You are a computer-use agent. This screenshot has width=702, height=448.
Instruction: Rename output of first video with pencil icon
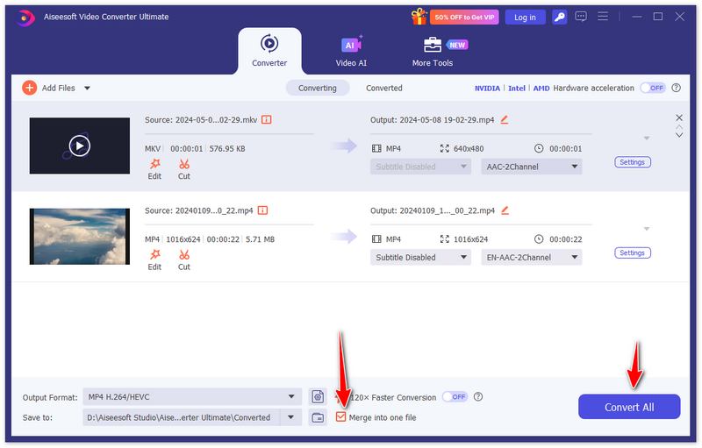pyautogui.click(x=505, y=119)
